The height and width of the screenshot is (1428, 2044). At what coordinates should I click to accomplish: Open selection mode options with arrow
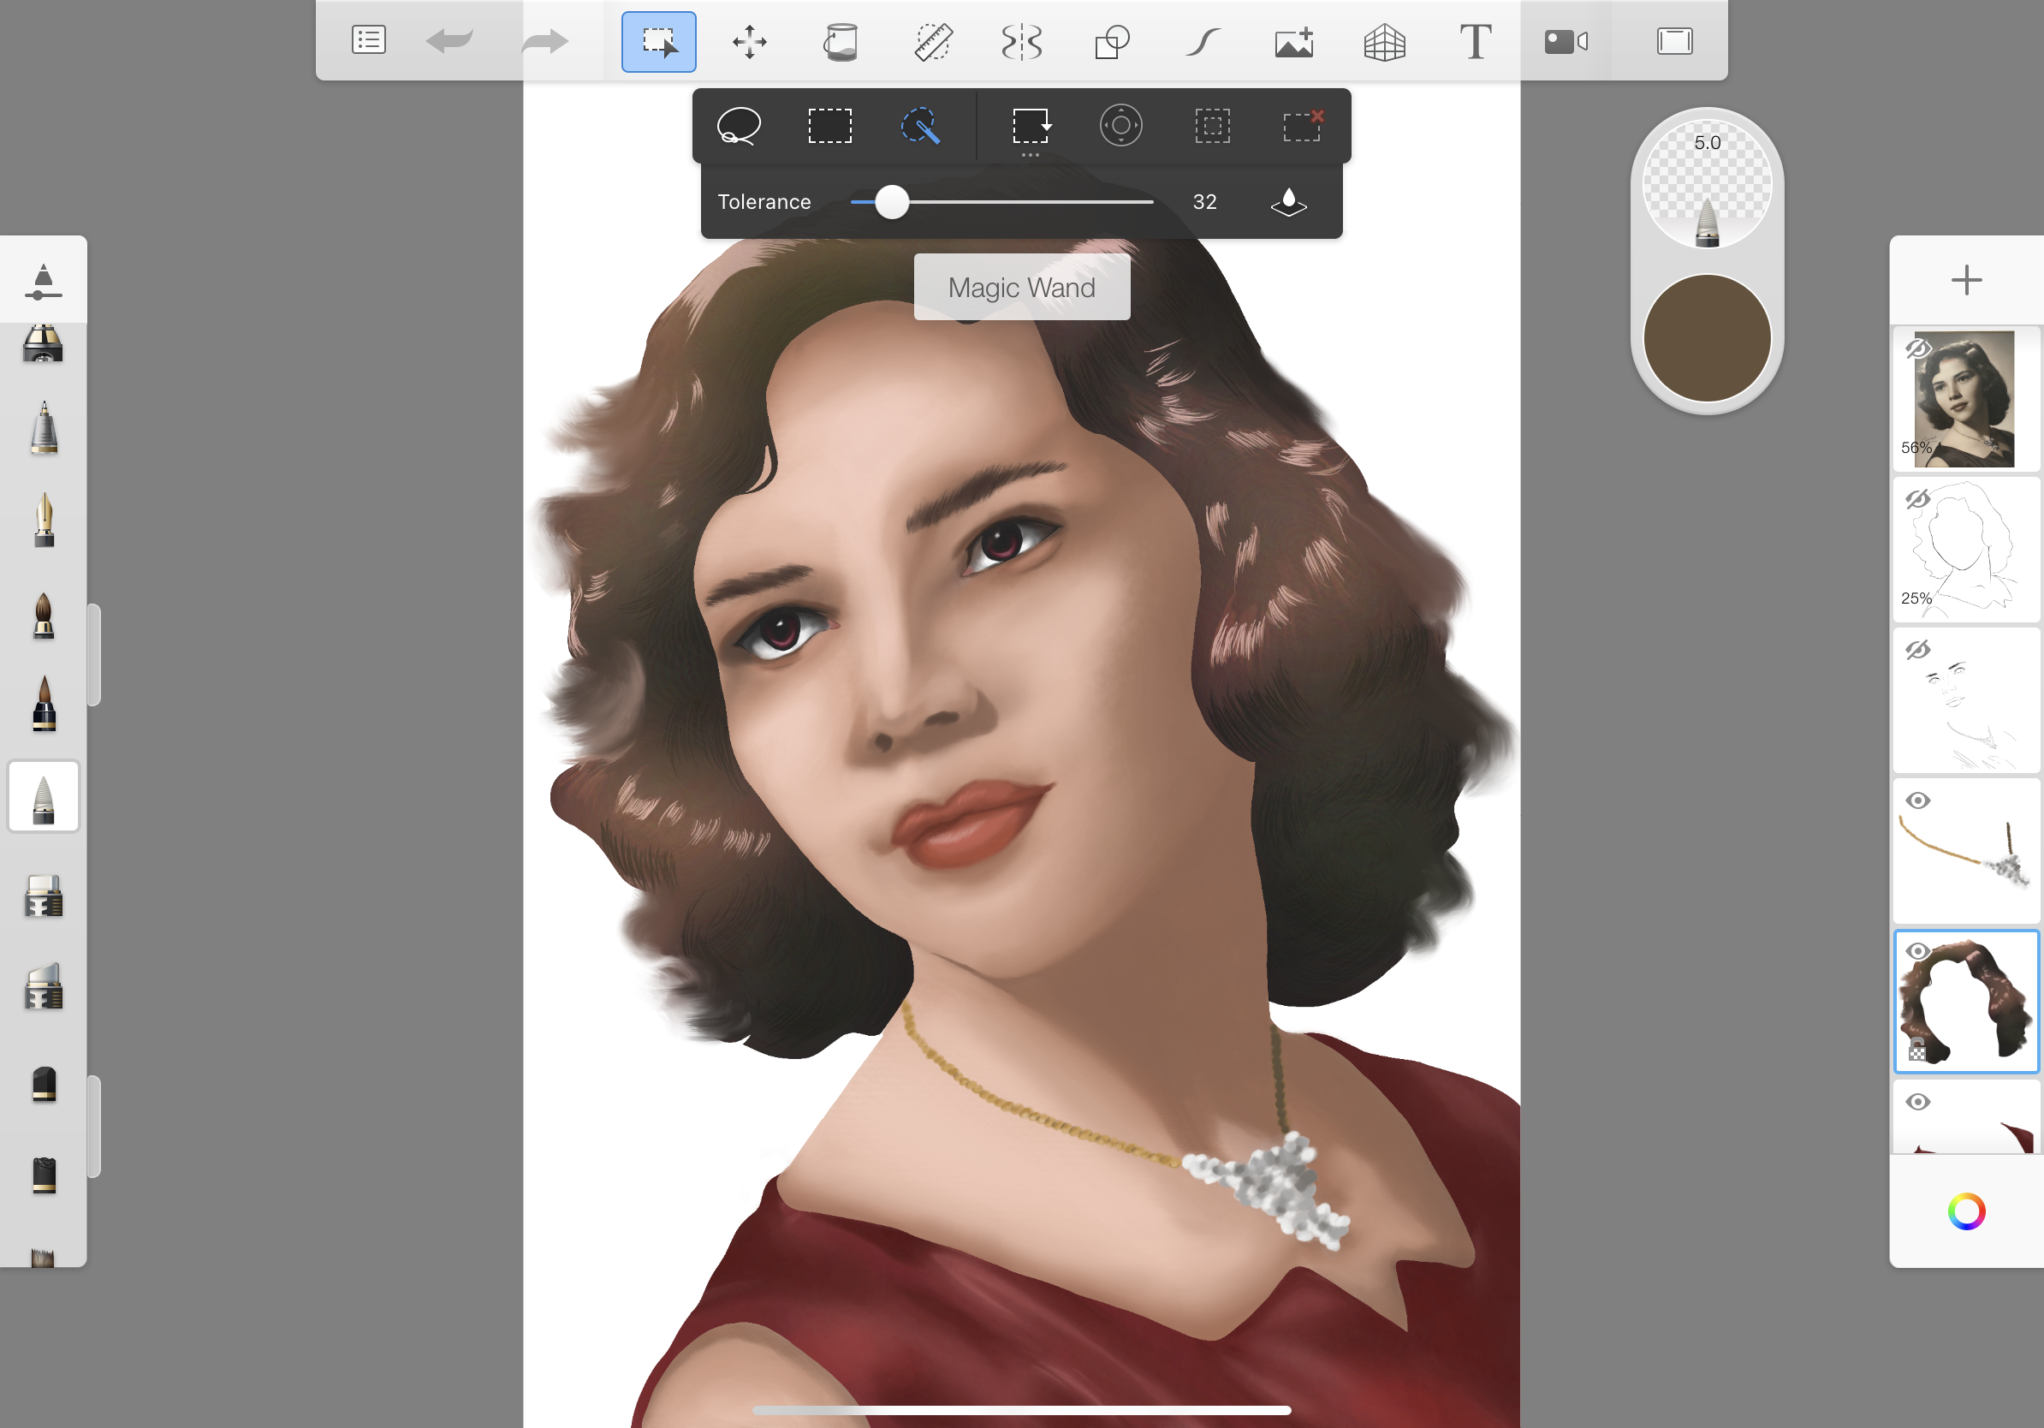[x=1031, y=127]
